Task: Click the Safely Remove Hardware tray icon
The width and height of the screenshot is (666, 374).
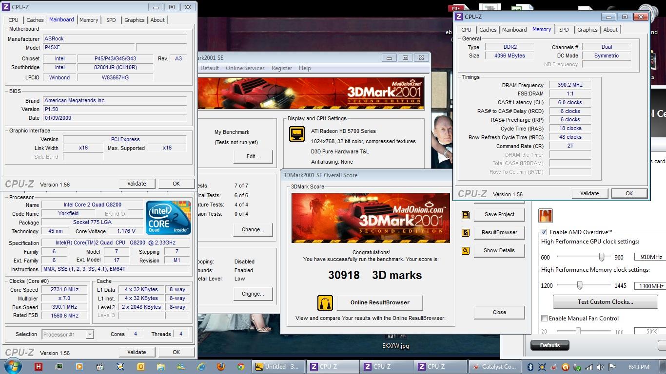Action: click(577, 367)
